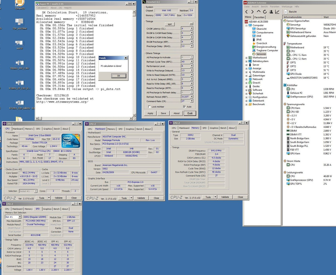Screen dimensions: 336x275
Task: Expand the Benchmark node in AIDA64 tree
Action: [x=246, y=105]
